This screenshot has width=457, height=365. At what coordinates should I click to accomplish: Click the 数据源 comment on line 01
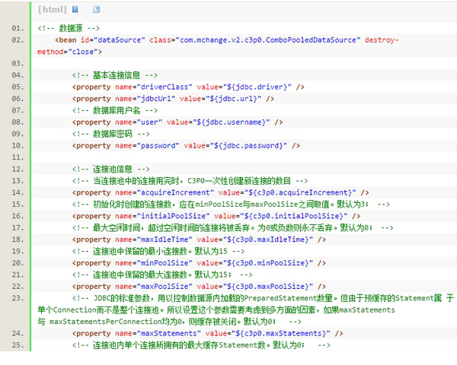click(69, 28)
